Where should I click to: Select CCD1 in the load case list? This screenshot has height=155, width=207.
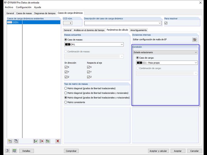34,22
